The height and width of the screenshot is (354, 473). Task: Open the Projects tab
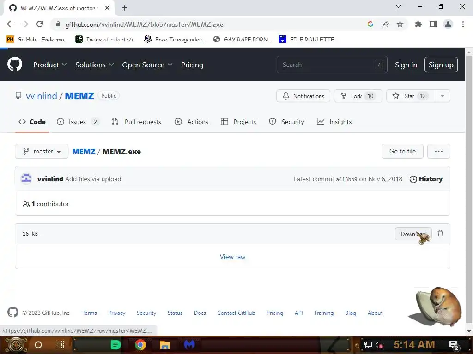[238, 122]
